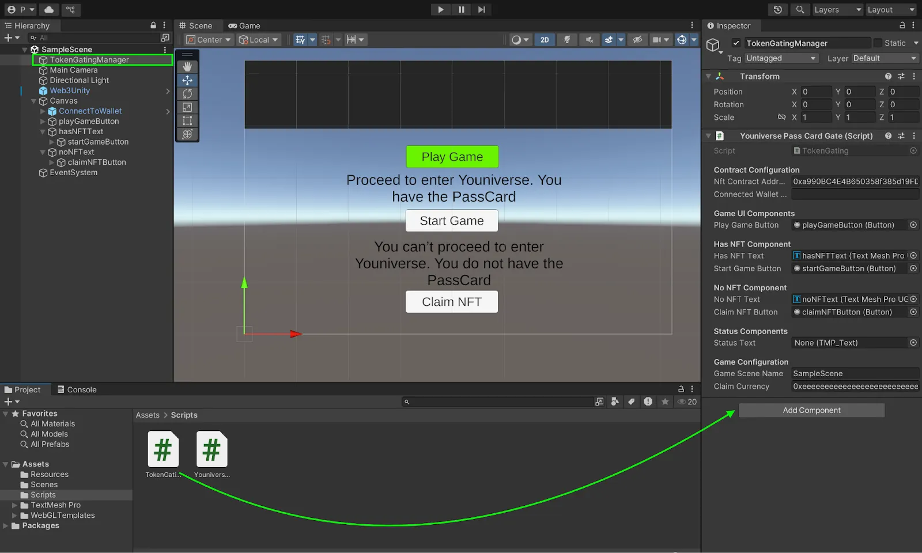Switch to the Game tab
The width and height of the screenshot is (922, 553).
[x=244, y=26]
